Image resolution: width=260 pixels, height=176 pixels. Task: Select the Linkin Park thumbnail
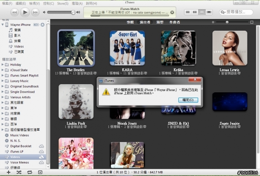[x=76, y=102]
